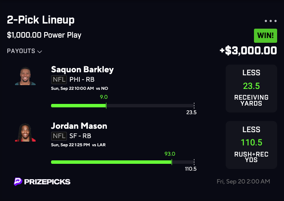
Task: Click the +$3,000.00 winnings amount
Action: 248,50
